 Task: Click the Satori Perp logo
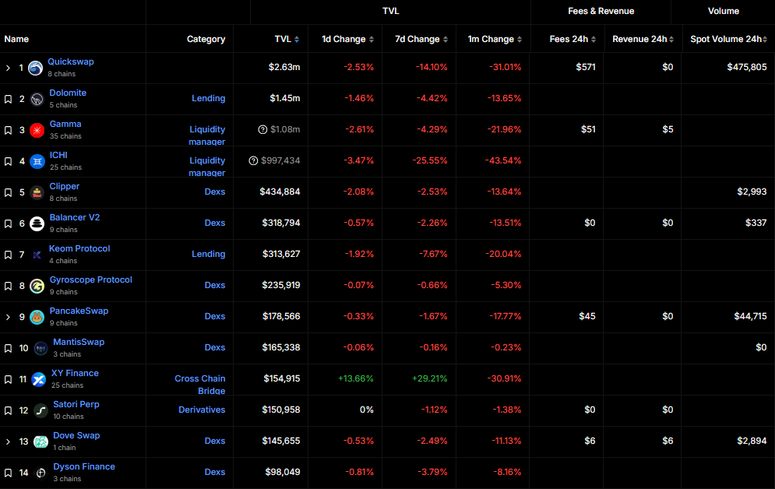coord(41,410)
